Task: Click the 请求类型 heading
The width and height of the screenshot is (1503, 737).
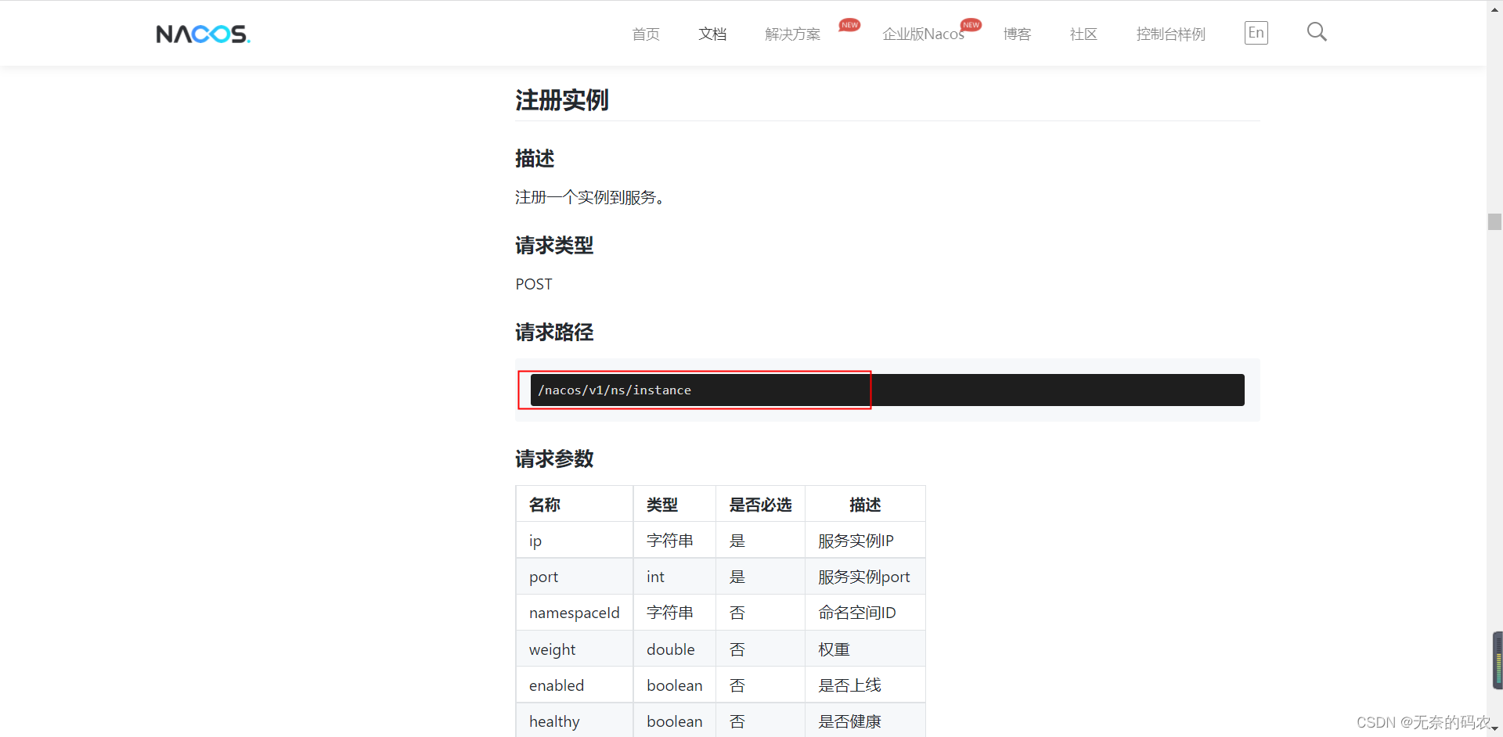Action: pos(554,246)
